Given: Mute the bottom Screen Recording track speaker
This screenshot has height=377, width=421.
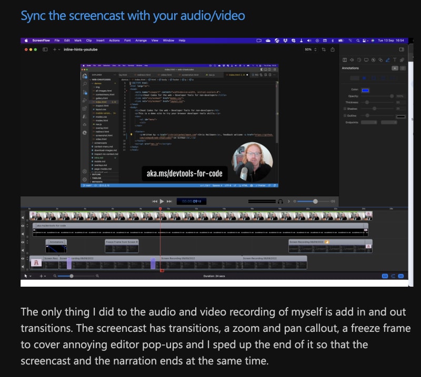Looking at the screenshot, I should click(x=23, y=267).
